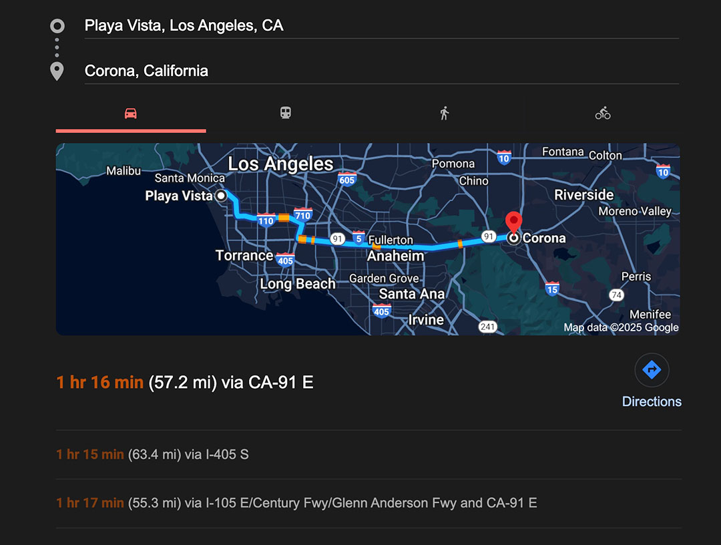
Task: Click the Route 241 shield near Irvine
Action: click(488, 327)
